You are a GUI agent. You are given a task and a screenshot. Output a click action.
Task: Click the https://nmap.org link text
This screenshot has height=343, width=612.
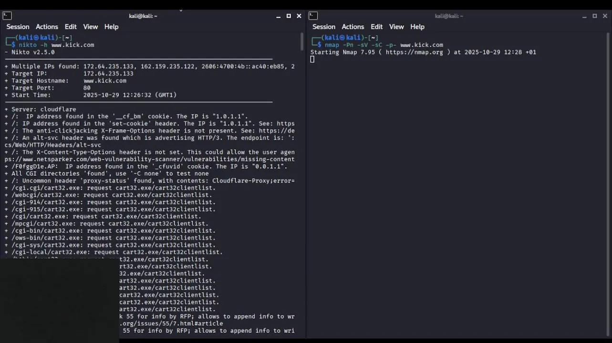point(415,52)
